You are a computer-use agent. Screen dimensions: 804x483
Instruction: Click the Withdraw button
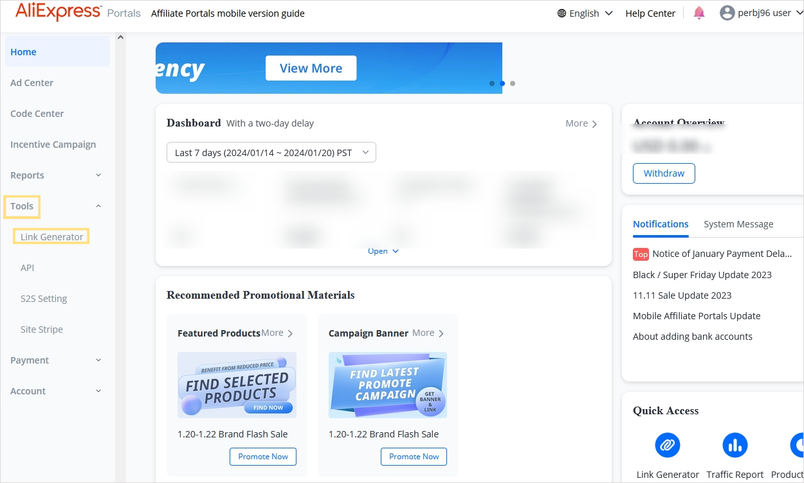664,173
